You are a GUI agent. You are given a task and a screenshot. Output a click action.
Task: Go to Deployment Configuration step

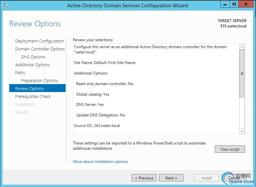(40, 41)
